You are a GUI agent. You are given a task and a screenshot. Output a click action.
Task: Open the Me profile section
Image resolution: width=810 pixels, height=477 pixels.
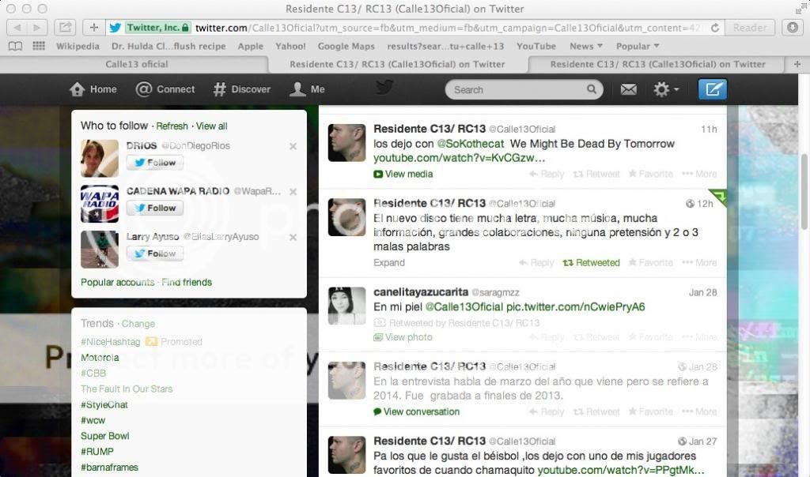click(x=308, y=89)
